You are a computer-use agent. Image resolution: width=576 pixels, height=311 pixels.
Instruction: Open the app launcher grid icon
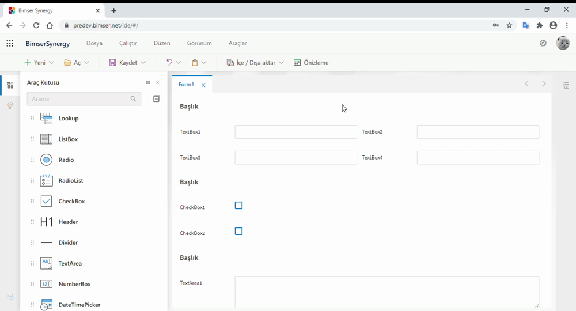[10, 43]
